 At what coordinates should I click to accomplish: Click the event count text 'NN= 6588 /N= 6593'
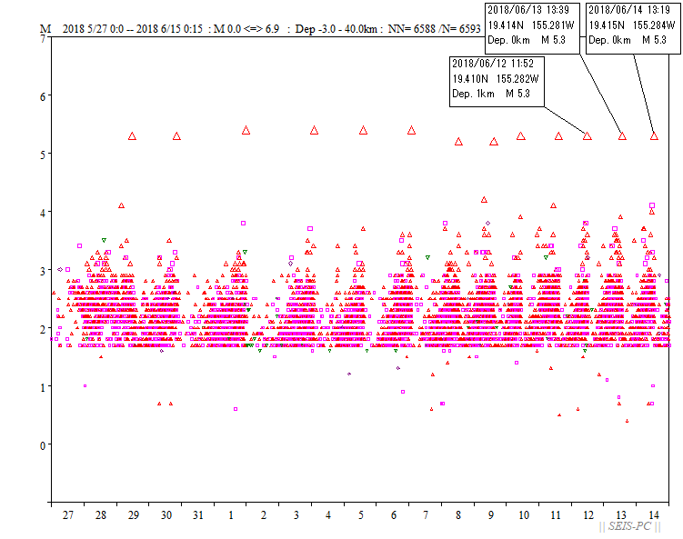coord(435,29)
